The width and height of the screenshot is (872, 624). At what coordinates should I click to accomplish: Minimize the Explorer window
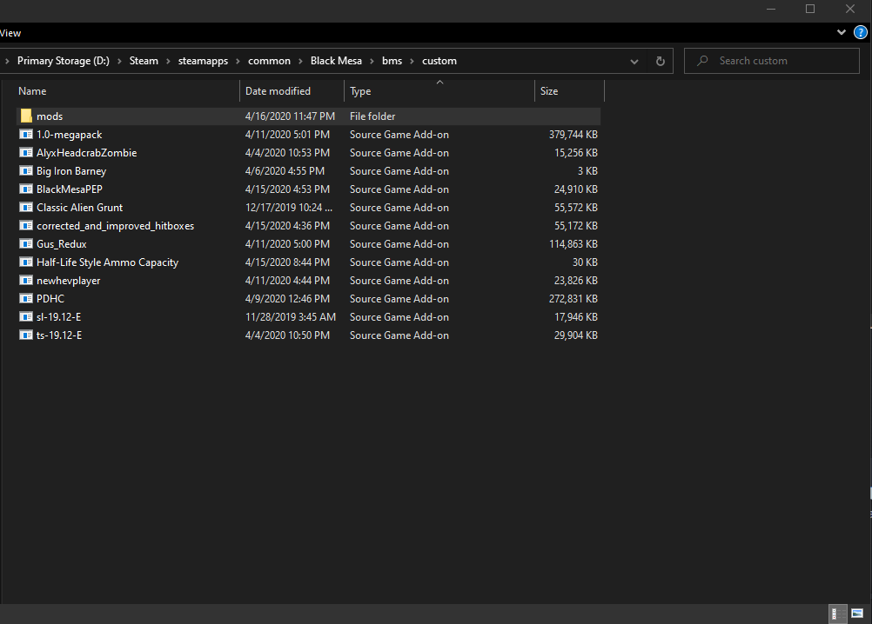coord(771,9)
